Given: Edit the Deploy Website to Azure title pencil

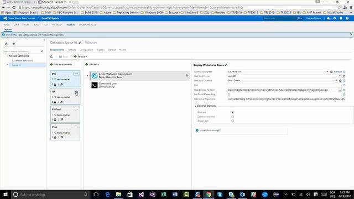Looking at the screenshot, I should [226, 65].
